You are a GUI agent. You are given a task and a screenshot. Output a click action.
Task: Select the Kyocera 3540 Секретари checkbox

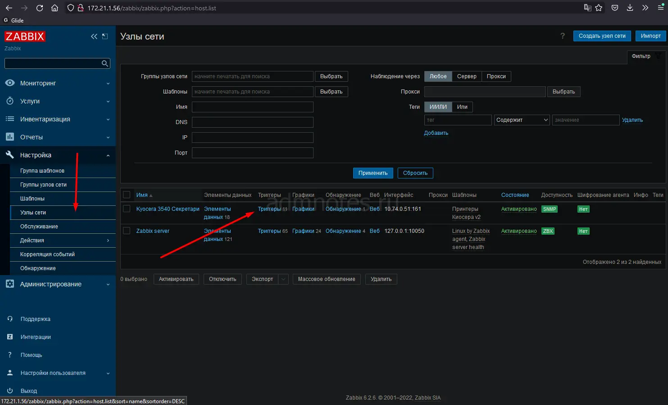coord(127,209)
